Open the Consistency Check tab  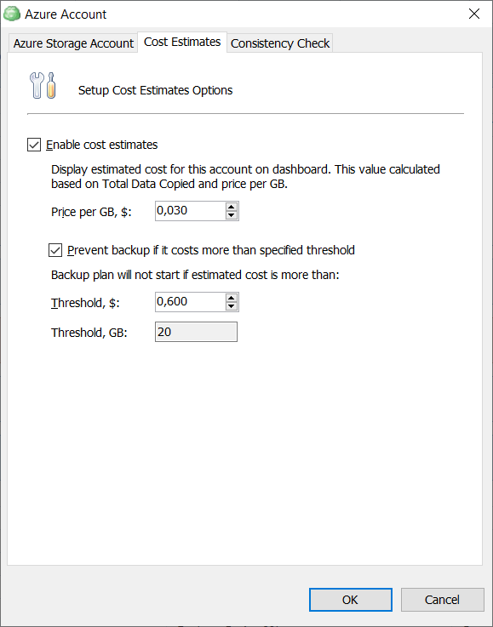pyautogui.click(x=280, y=43)
